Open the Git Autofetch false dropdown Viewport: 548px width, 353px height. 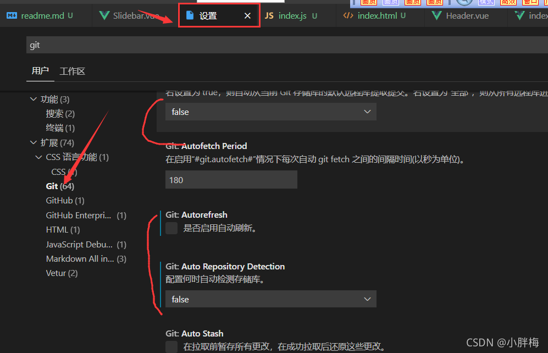[271, 112]
